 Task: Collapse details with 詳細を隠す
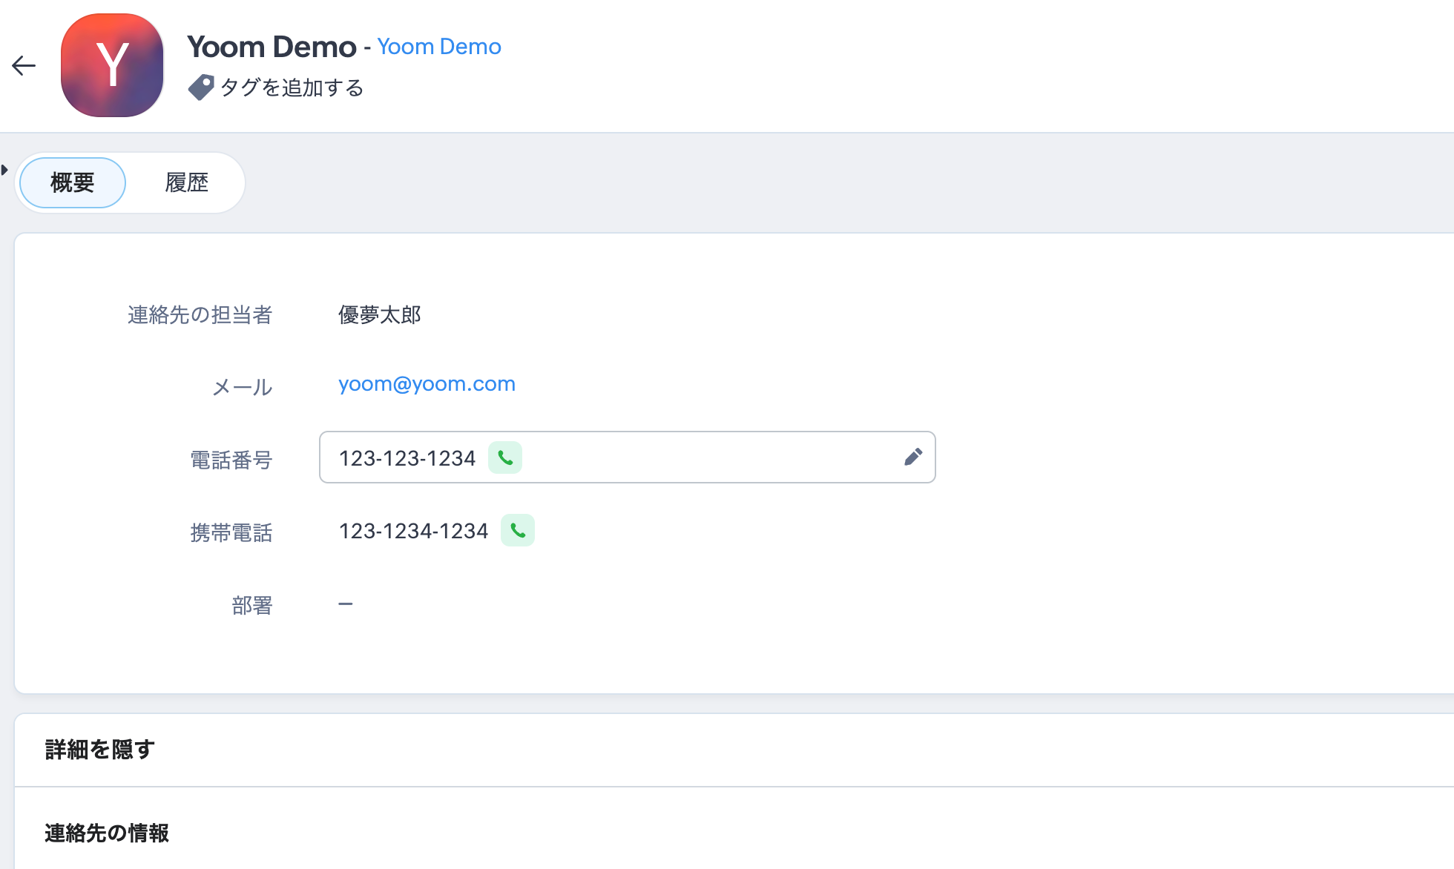click(x=99, y=750)
